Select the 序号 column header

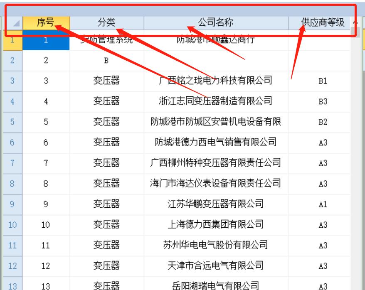(46, 23)
